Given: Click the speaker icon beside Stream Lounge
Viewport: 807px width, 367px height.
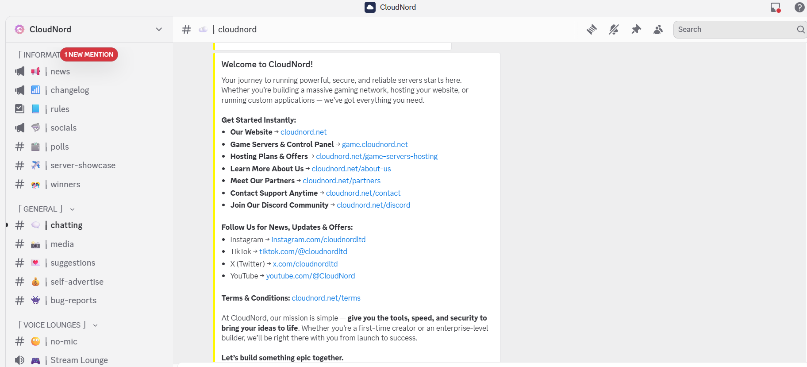Looking at the screenshot, I should [20, 360].
